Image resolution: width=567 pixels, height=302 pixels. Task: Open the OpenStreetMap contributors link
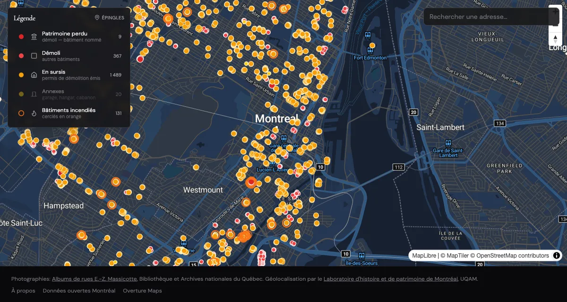click(x=509, y=256)
